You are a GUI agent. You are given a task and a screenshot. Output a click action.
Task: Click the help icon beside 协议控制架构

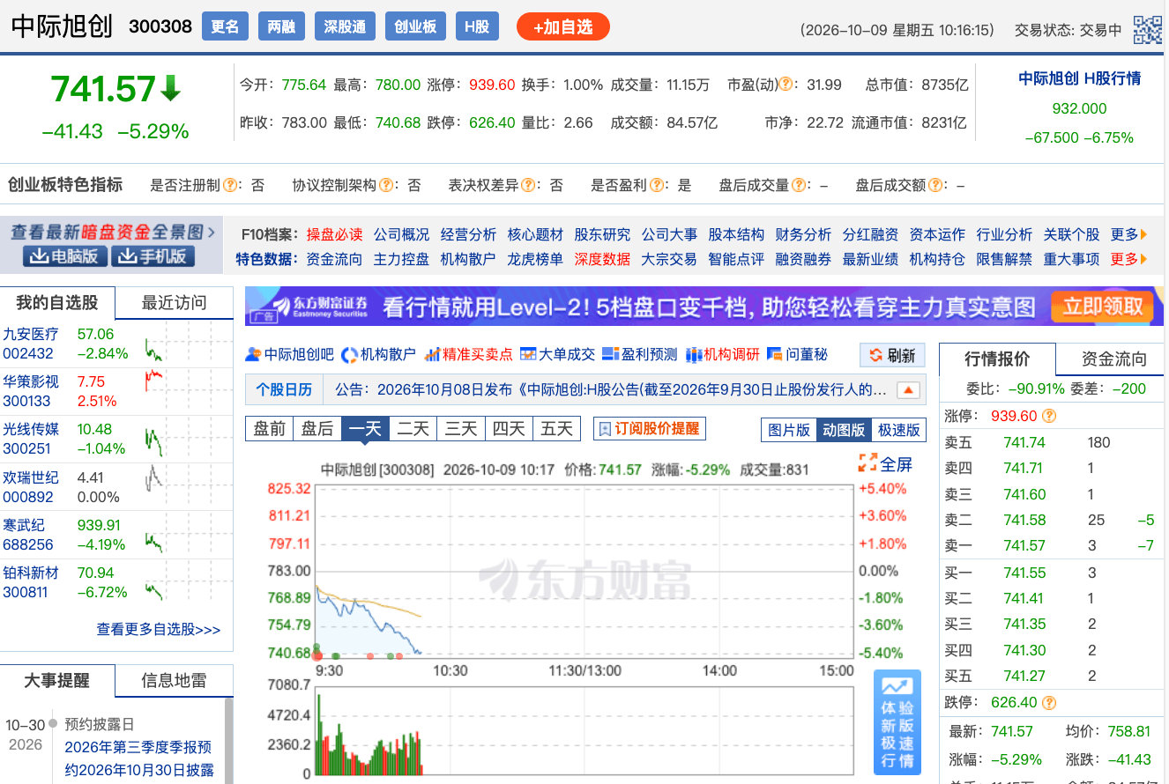point(384,185)
